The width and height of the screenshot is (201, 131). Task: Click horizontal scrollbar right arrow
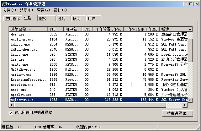(185, 105)
